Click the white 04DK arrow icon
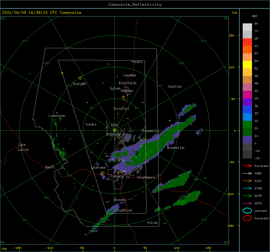The image size is (270, 252). point(247,173)
